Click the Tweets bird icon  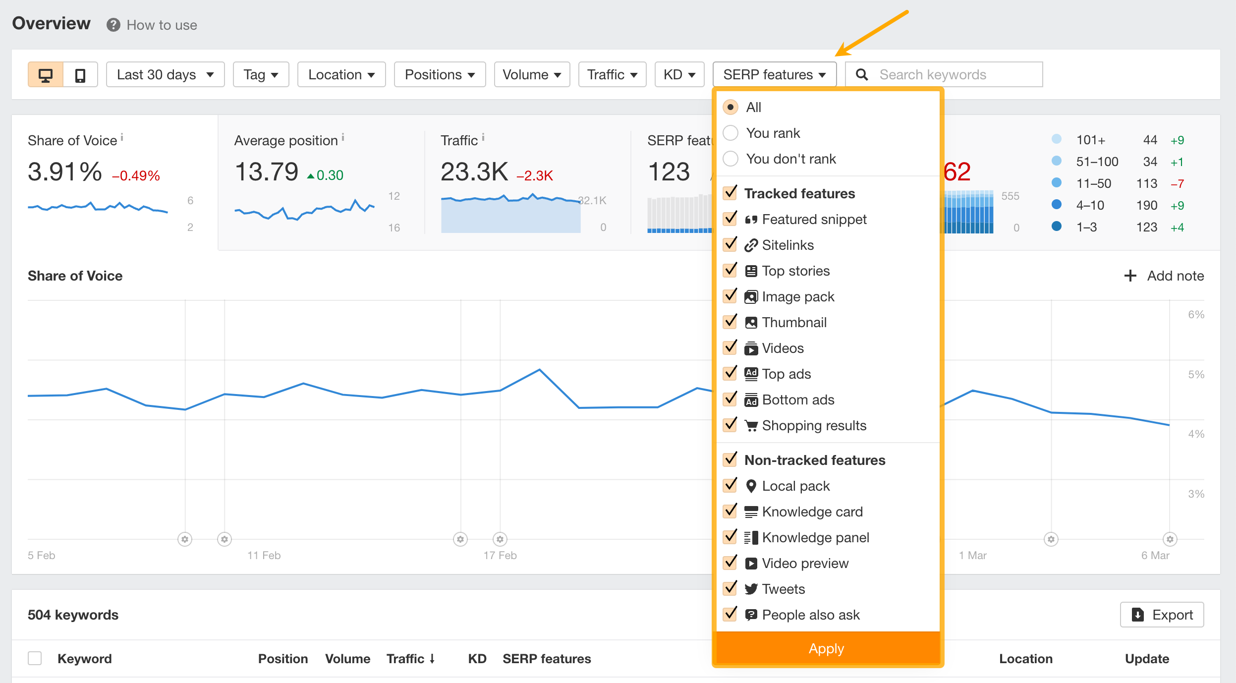click(751, 589)
